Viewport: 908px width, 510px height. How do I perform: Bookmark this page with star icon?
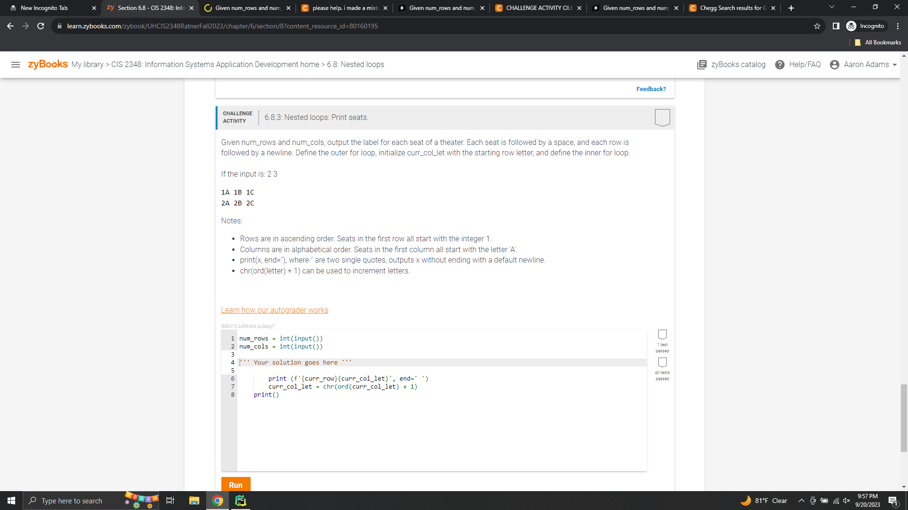tap(817, 26)
